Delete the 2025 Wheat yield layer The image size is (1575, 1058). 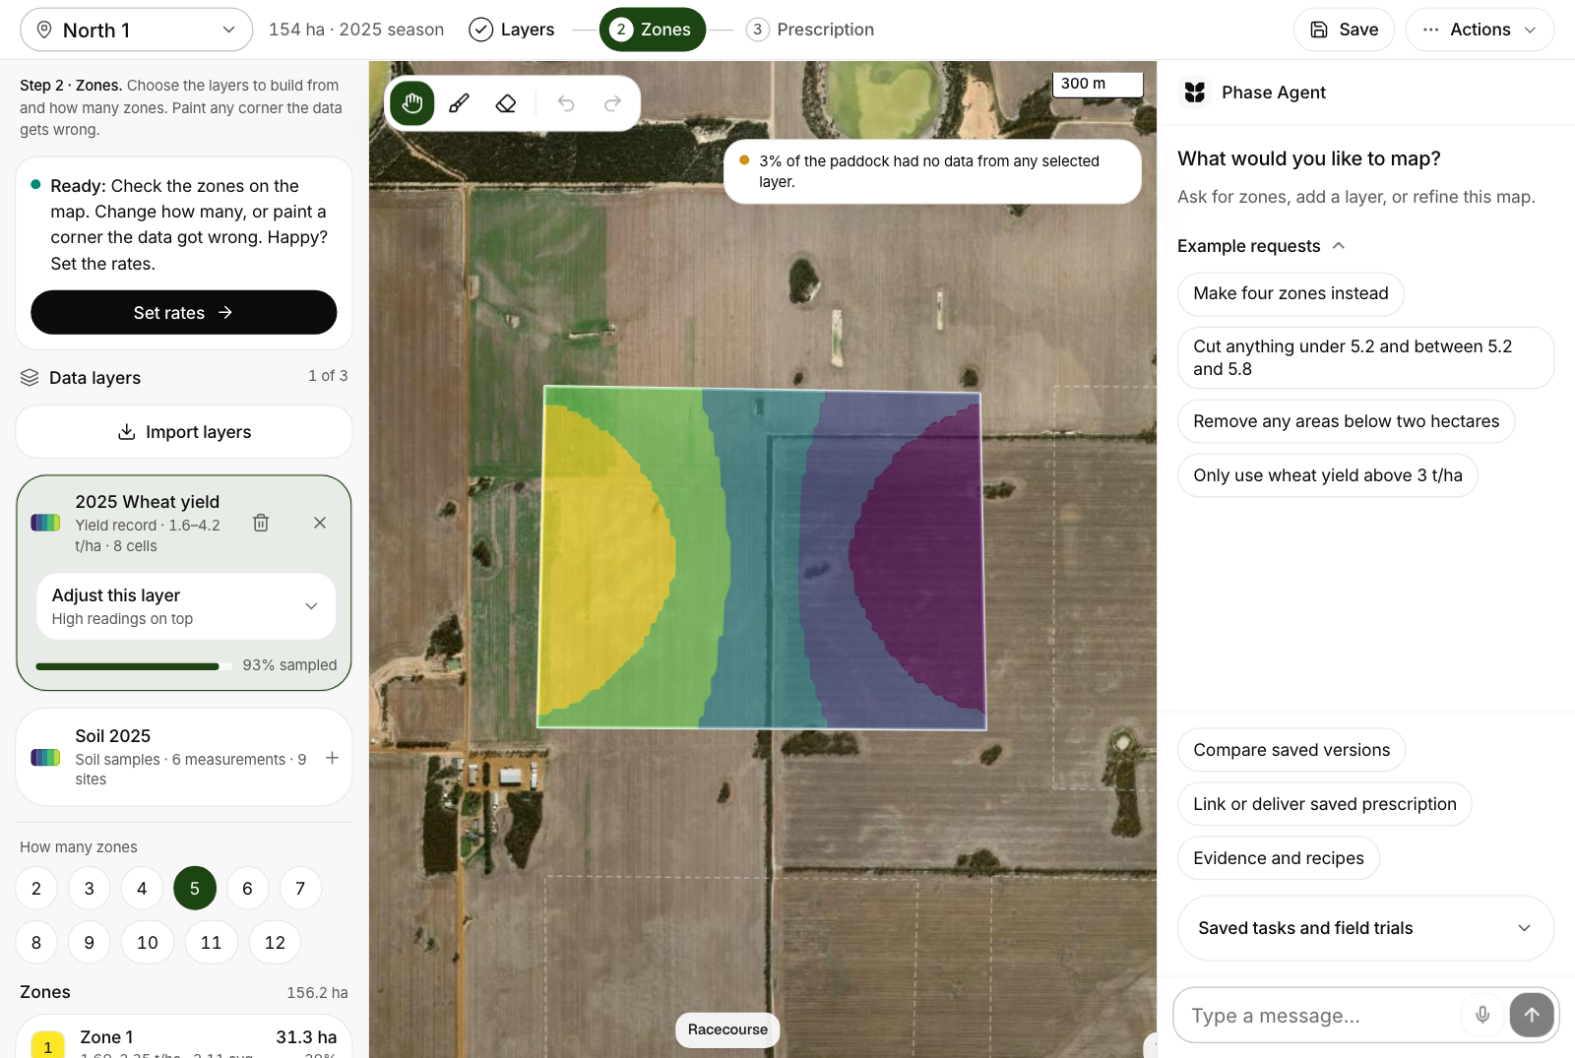[261, 523]
